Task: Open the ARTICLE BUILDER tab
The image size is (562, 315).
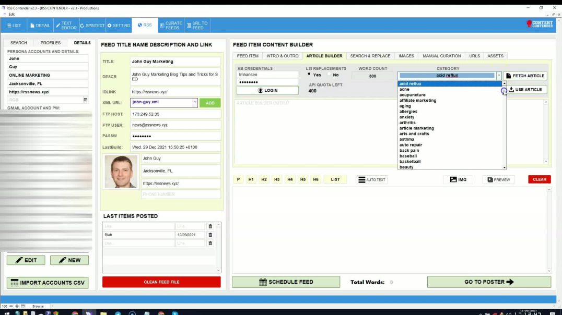Action: tap(324, 56)
